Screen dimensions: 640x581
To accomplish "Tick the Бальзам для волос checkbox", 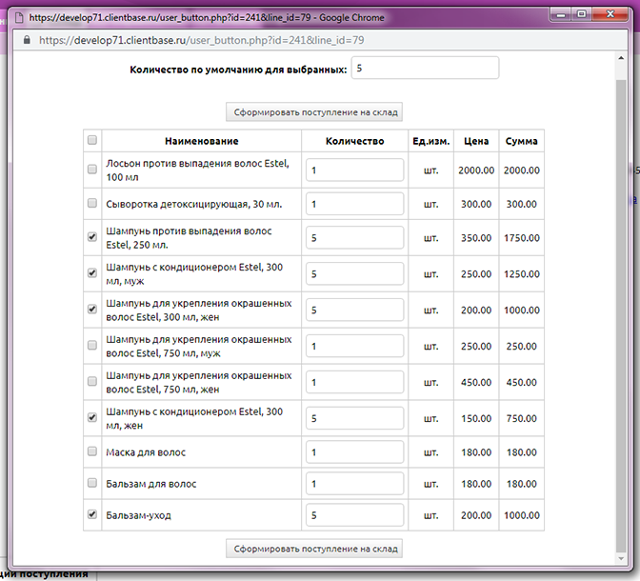I will [92, 484].
